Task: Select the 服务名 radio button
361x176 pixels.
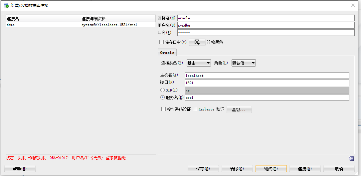Action: coord(163,97)
